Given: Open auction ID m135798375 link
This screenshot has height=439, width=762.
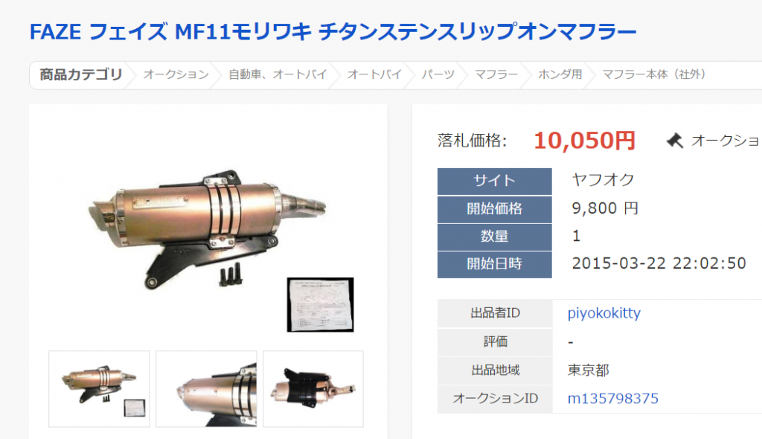Looking at the screenshot, I should pyautogui.click(x=613, y=399).
